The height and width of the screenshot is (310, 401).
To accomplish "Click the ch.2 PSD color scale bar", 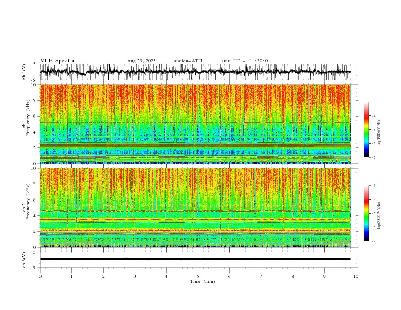I will (x=366, y=213).
